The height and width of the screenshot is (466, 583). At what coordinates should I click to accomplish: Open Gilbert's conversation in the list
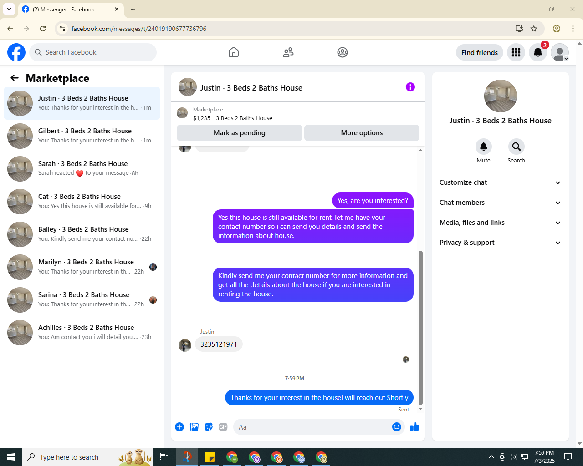tap(82, 136)
